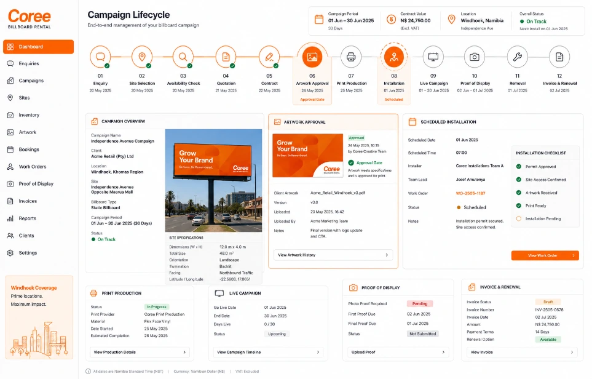Click the Contract Value currency icon
The image size is (592, 379).
[x=391, y=19]
